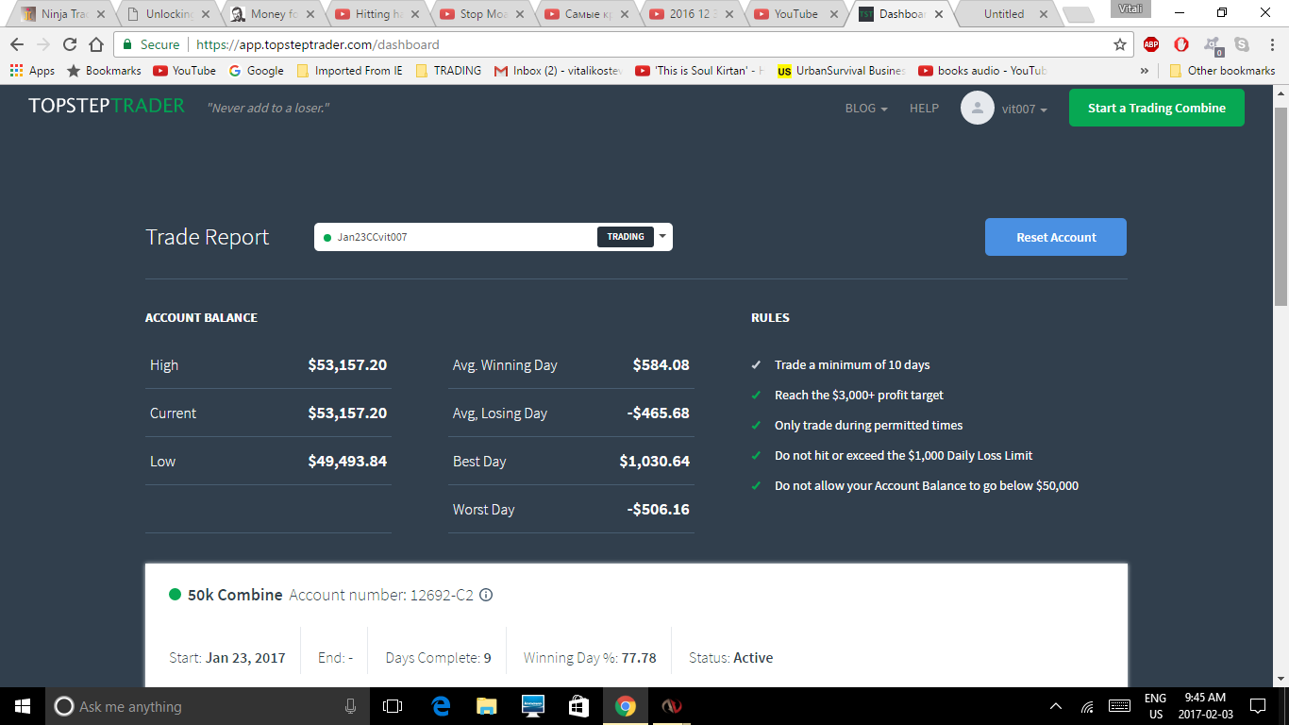The width and height of the screenshot is (1289, 725).
Task: Open the Lenovo monitor app on the taskbar
Action: (x=533, y=706)
